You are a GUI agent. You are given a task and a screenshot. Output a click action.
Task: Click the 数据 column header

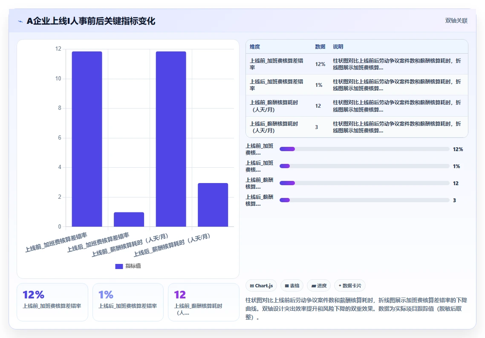click(320, 47)
